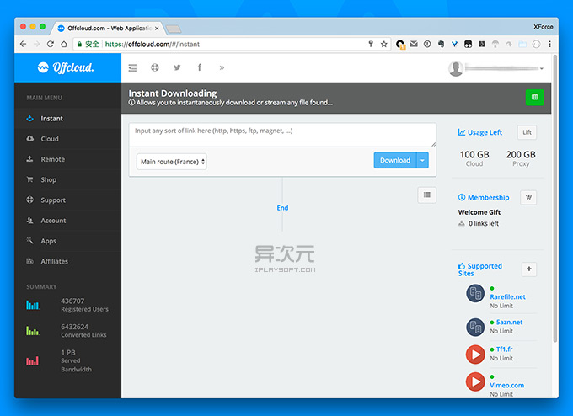Open the Facebook icon in header
The image size is (573, 416).
(x=200, y=67)
